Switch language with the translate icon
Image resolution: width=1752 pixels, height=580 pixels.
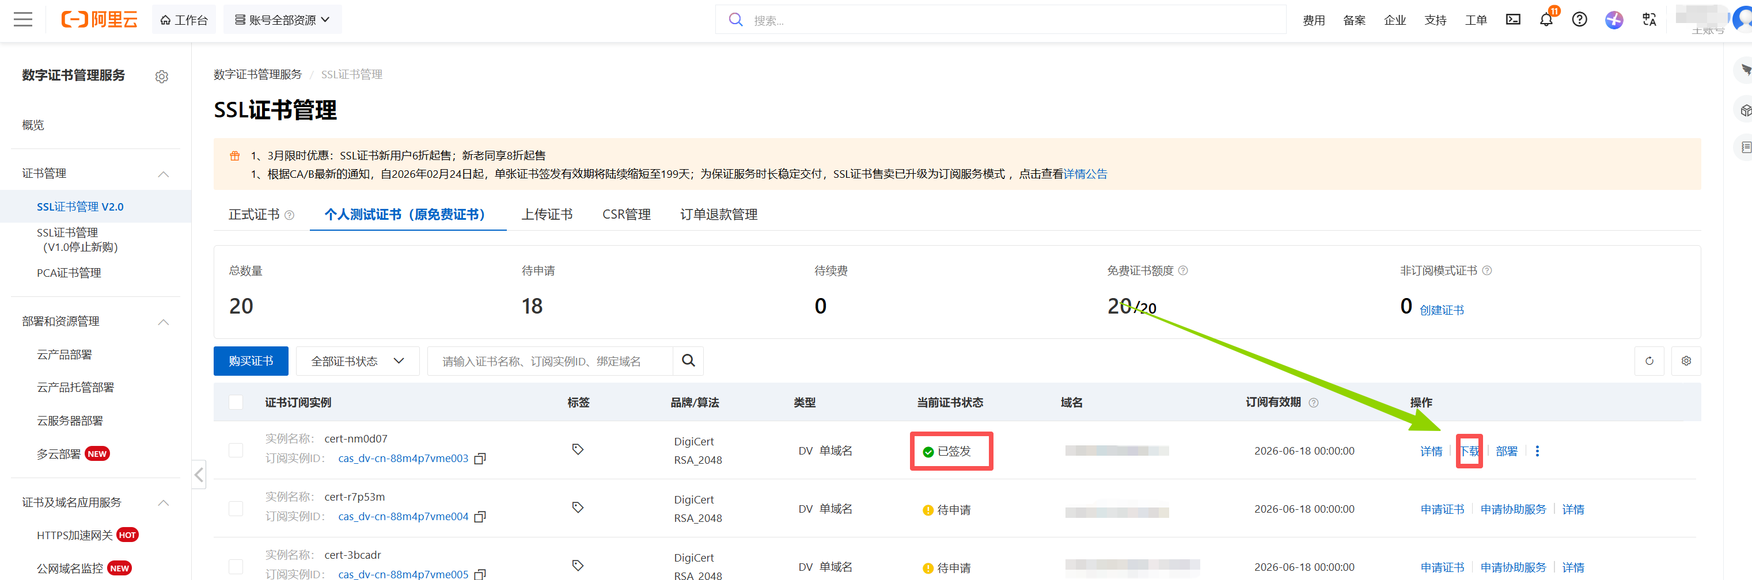tap(1649, 20)
